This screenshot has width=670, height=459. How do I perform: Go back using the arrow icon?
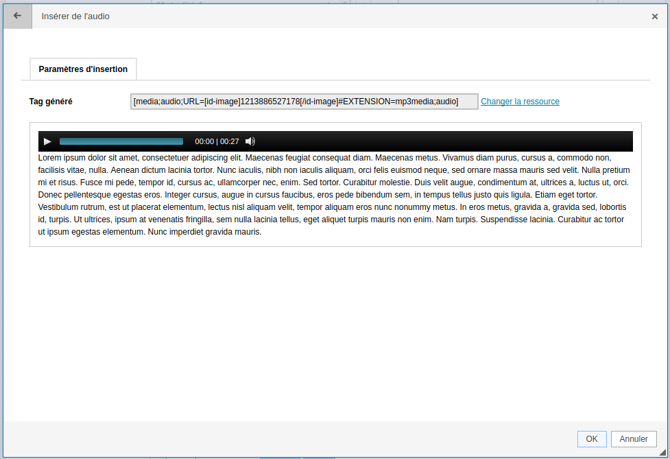18,16
